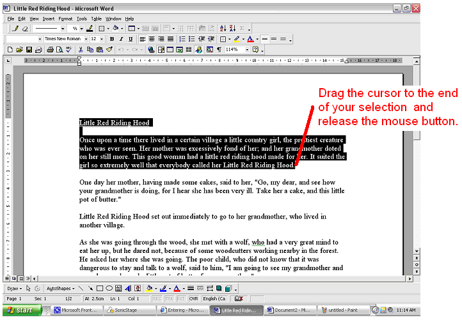Decrease the paragraph indent
This screenshot has width=462, height=320.
(x=202, y=39)
